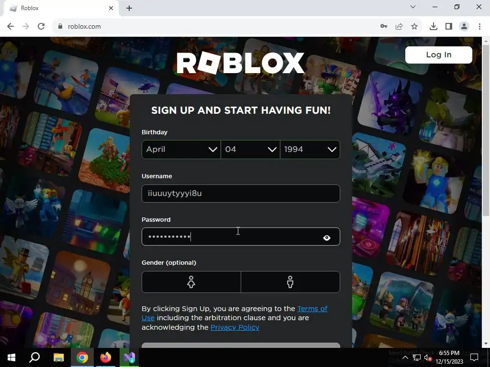The width and height of the screenshot is (490, 367).
Task: Click the purple dragon game thumbnail
Action: coord(390,102)
